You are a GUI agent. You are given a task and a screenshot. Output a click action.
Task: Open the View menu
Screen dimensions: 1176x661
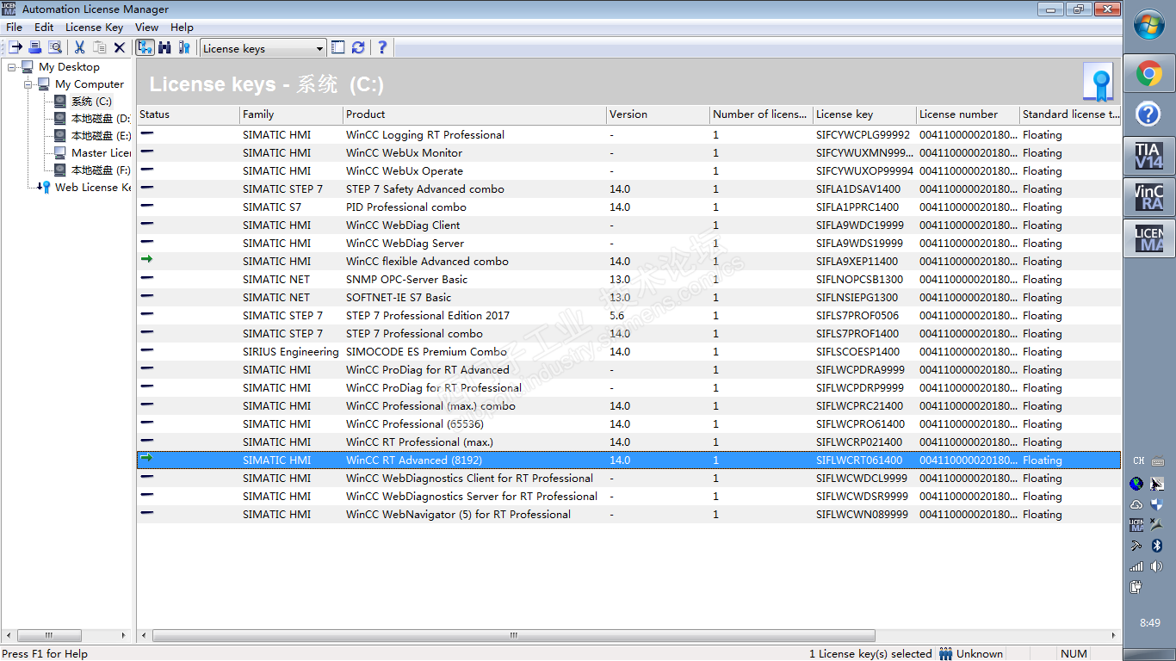[x=147, y=28]
